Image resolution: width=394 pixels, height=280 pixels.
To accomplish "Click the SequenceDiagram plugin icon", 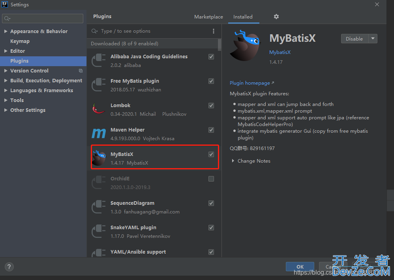I will click(99, 207).
